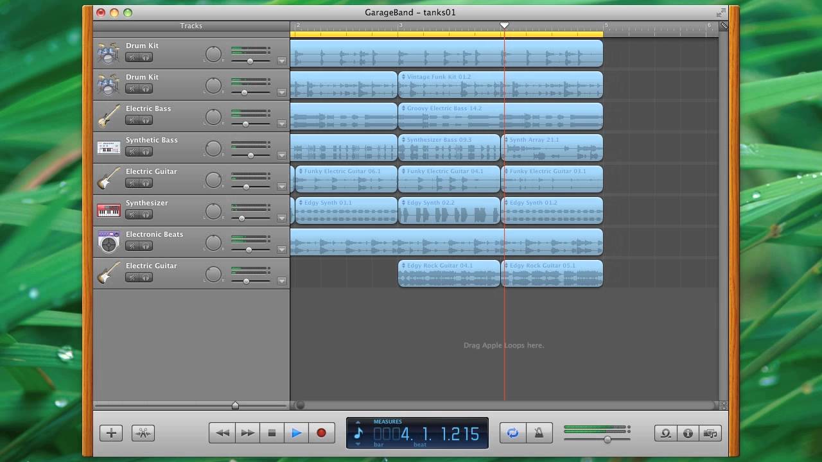
Task: Click the Tracks column header
Action: click(191, 26)
